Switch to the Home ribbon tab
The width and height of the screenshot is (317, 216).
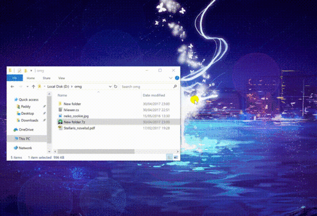pyautogui.click(x=31, y=78)
